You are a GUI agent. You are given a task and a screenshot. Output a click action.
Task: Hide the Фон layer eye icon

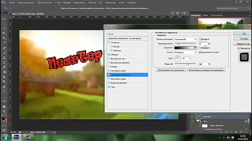coord(193,121)
